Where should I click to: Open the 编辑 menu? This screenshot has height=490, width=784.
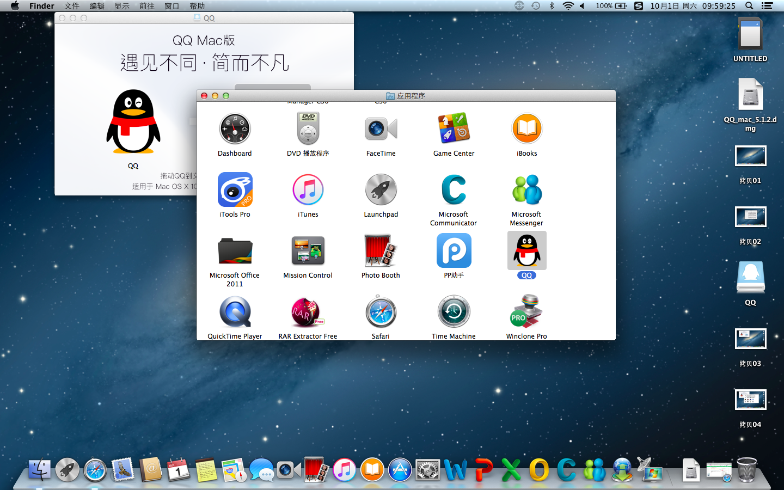click(97, 6)
